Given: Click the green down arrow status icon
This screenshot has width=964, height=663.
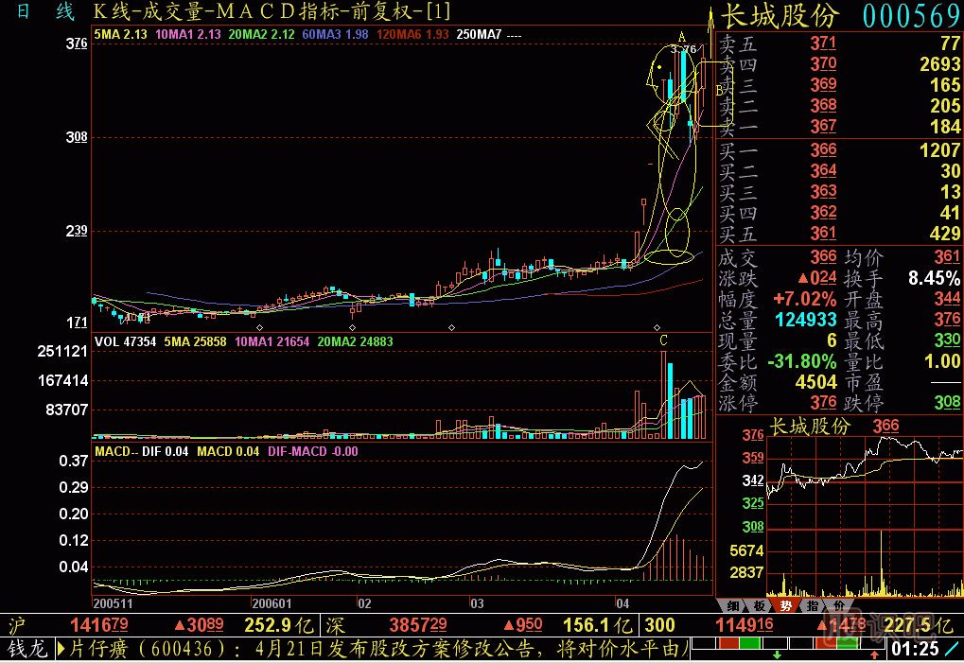Looking at the screenshot, I should (777, 654).
